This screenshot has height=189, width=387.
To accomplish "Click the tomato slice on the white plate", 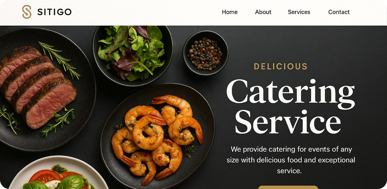I will point(46,176).
